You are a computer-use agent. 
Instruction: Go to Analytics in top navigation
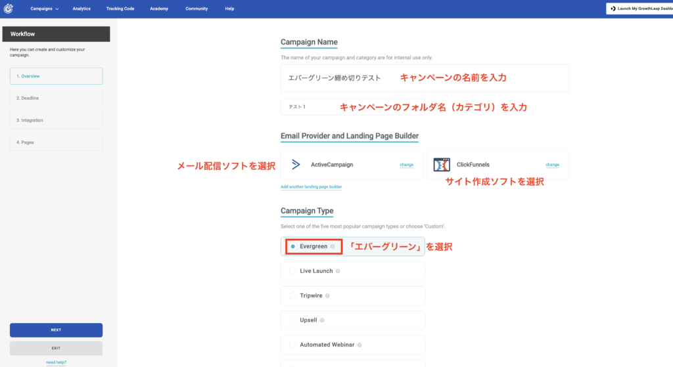click(81, 9)
